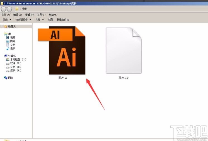Viewport: 208px width, 141px height.
Task: Select 库 in navigation pane
Action: tap(9, 34)
